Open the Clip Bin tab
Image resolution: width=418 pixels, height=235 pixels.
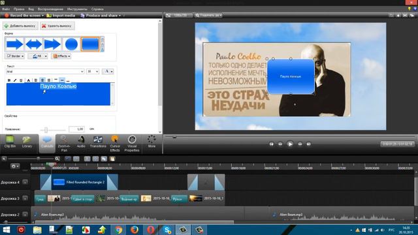[10, 142]
